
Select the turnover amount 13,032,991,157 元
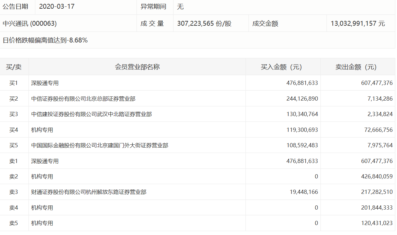coord(357,23)
